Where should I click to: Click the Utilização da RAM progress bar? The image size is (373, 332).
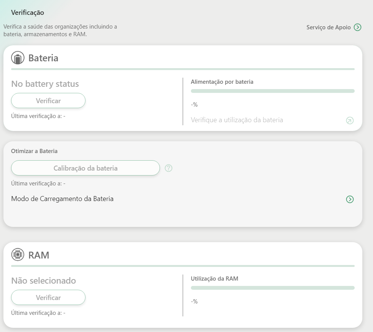pyautogui.click(x=273, y=287)
